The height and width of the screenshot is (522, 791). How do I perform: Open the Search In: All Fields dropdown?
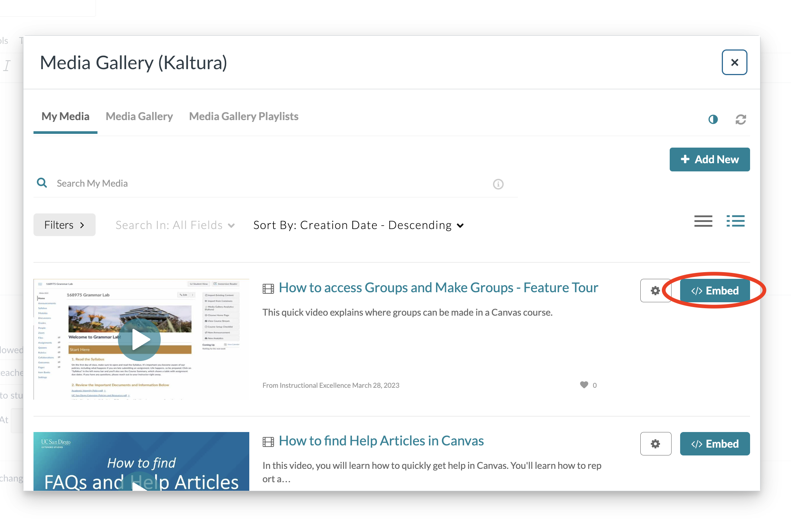175,225
